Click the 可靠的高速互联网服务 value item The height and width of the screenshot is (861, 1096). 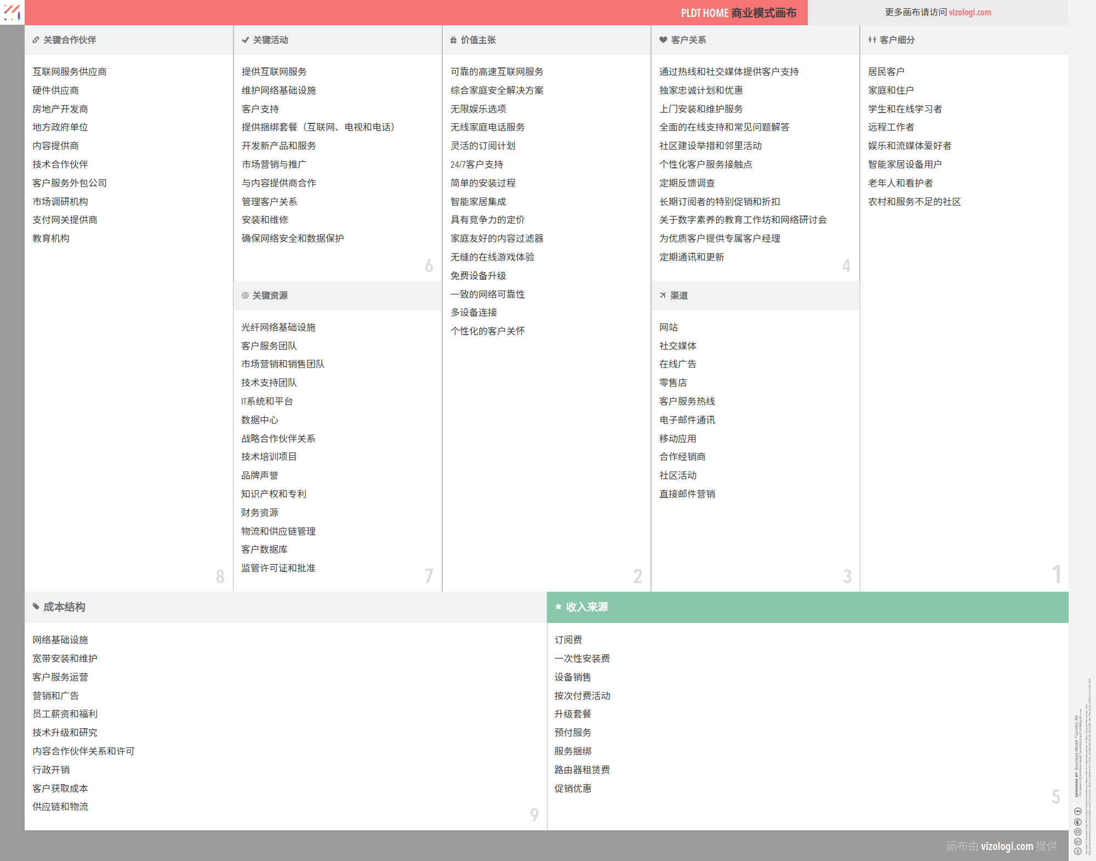(496, 72)
